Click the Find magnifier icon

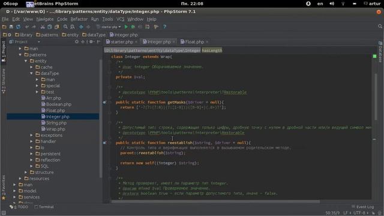[65, 27]
